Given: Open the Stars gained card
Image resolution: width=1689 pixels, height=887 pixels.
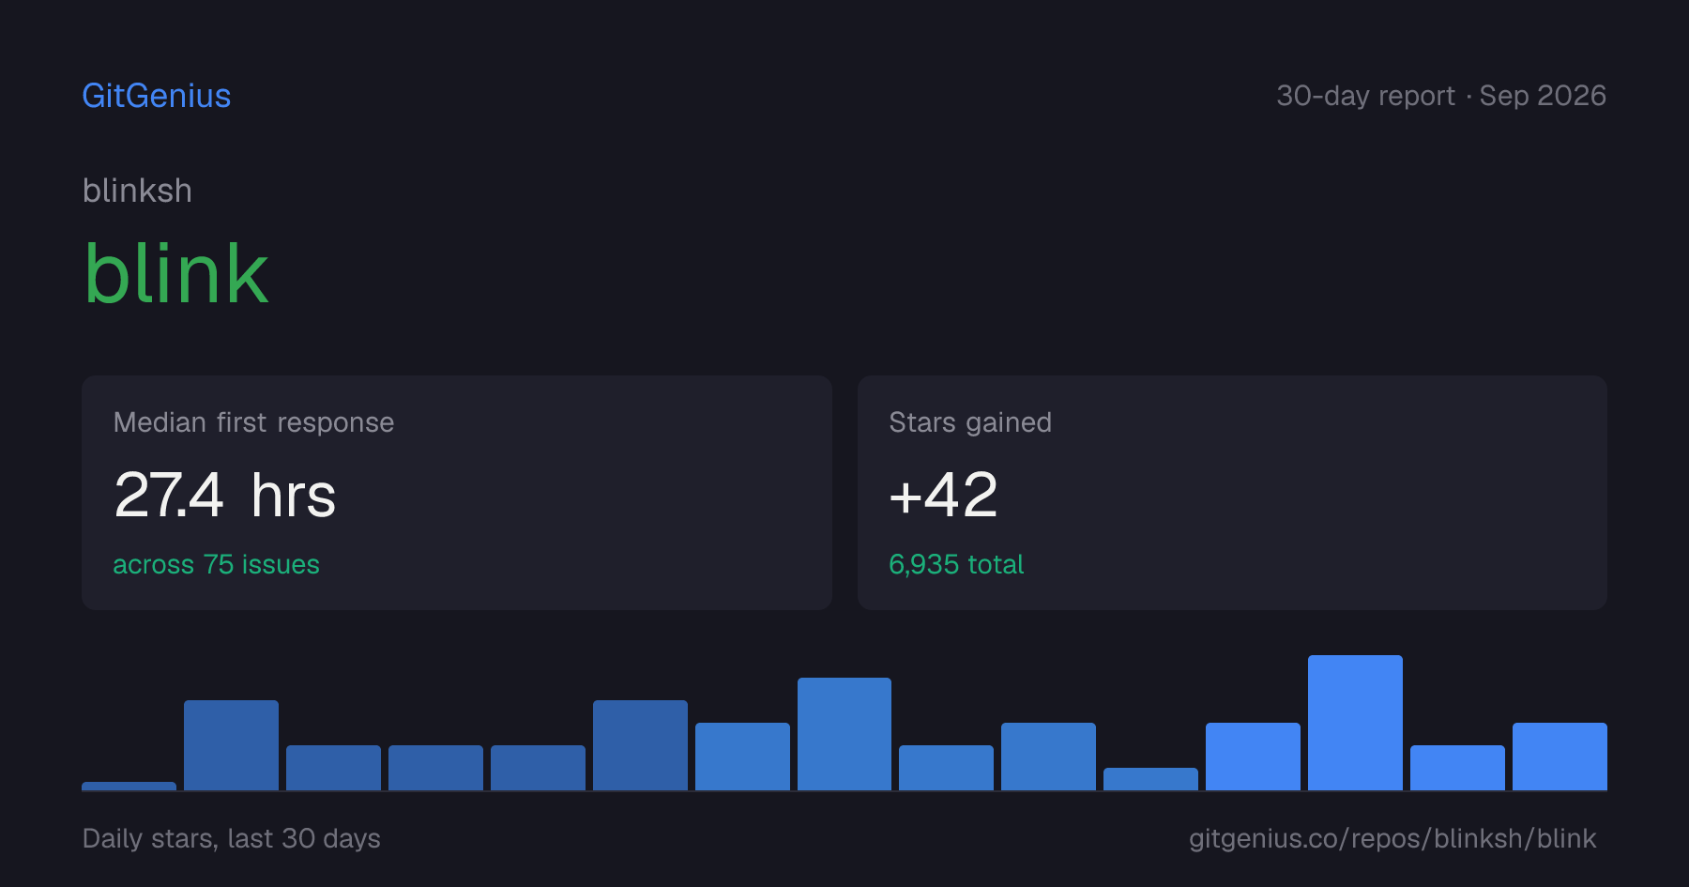Looking at the screenshot, I should tap(1232, 493).
